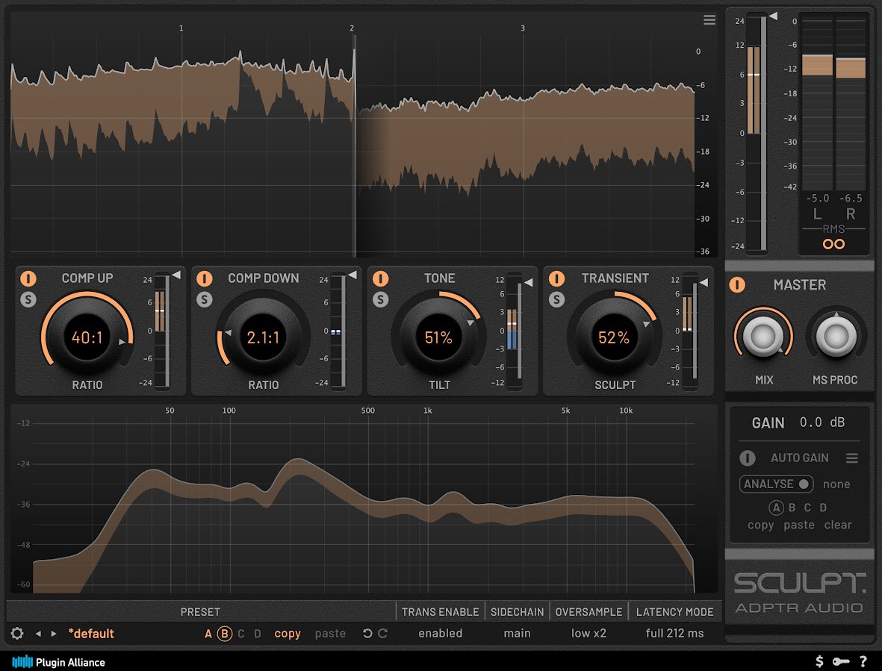Solo the TRANSIENT module
Viewport: 882px width, 671px height.
(556, 299)
